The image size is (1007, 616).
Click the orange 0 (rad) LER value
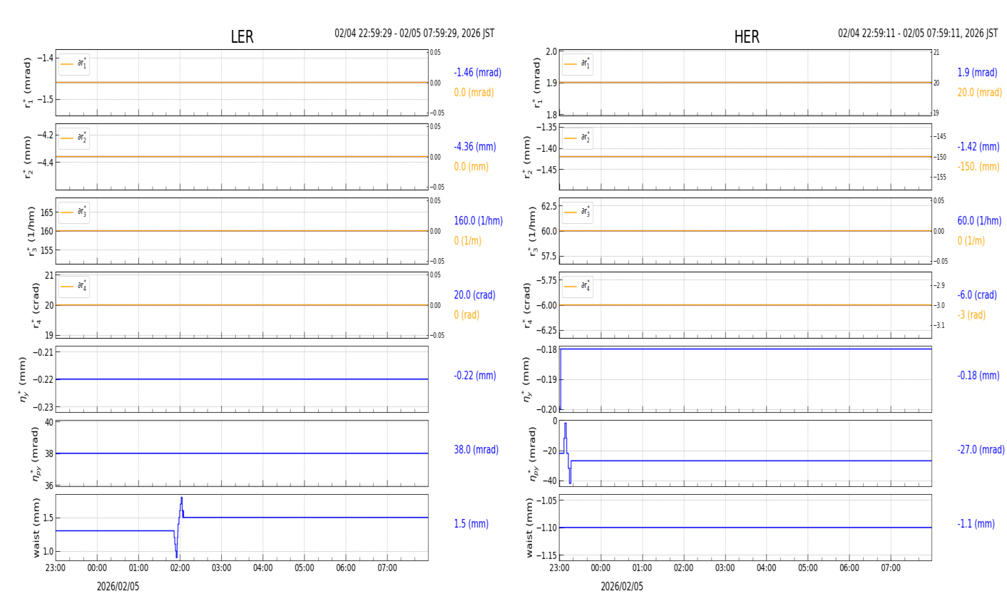tap(466, 314)
